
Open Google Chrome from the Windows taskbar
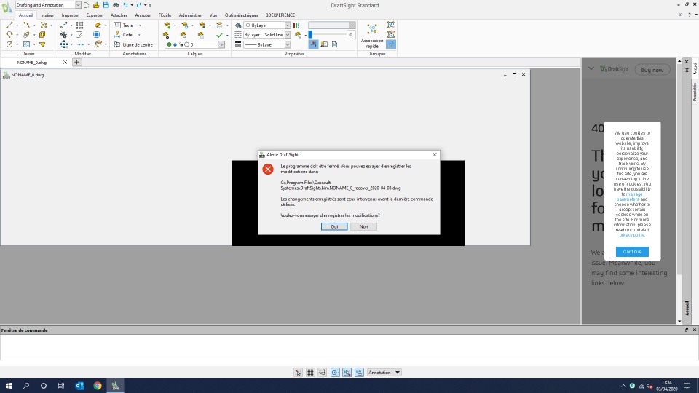97,386
